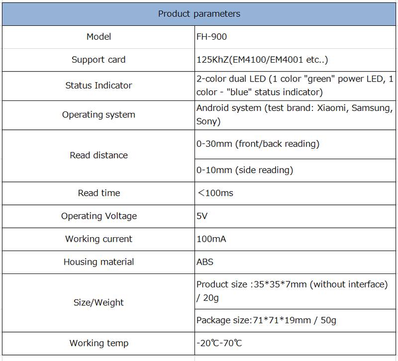Click the 0-30mm front/back reading cell
This screenshot has width=398, height=361.
point(258,144)
